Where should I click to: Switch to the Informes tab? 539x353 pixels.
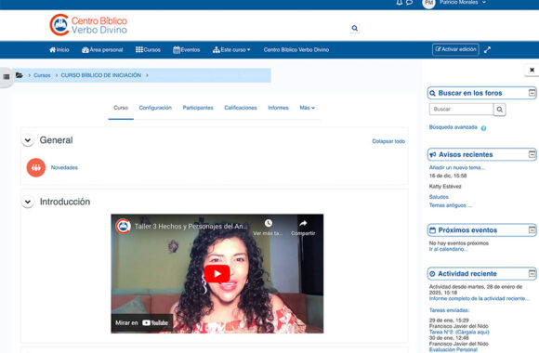coord(278,108)
